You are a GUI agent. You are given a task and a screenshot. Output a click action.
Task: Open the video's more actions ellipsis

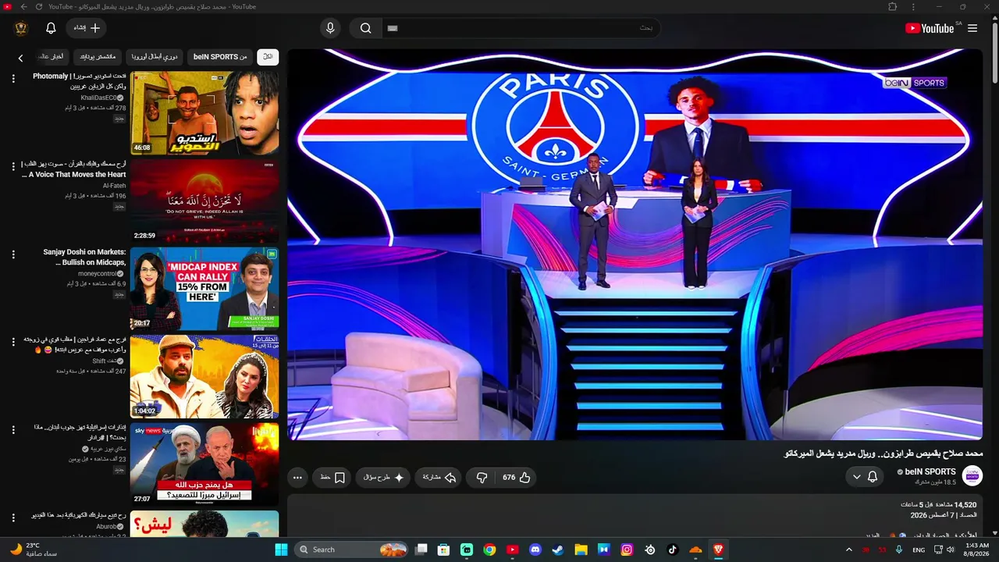pos(297,477)
